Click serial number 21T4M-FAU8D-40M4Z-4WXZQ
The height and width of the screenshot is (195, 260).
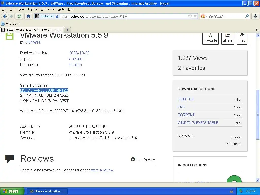click(x=45, y=95)
